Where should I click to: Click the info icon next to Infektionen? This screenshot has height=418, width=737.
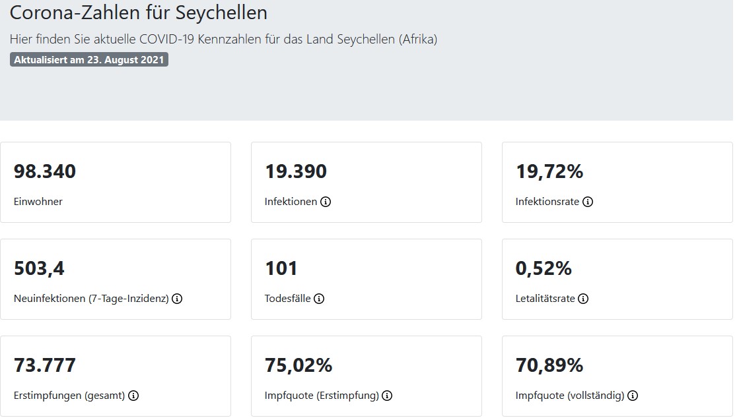coord(326,202)
